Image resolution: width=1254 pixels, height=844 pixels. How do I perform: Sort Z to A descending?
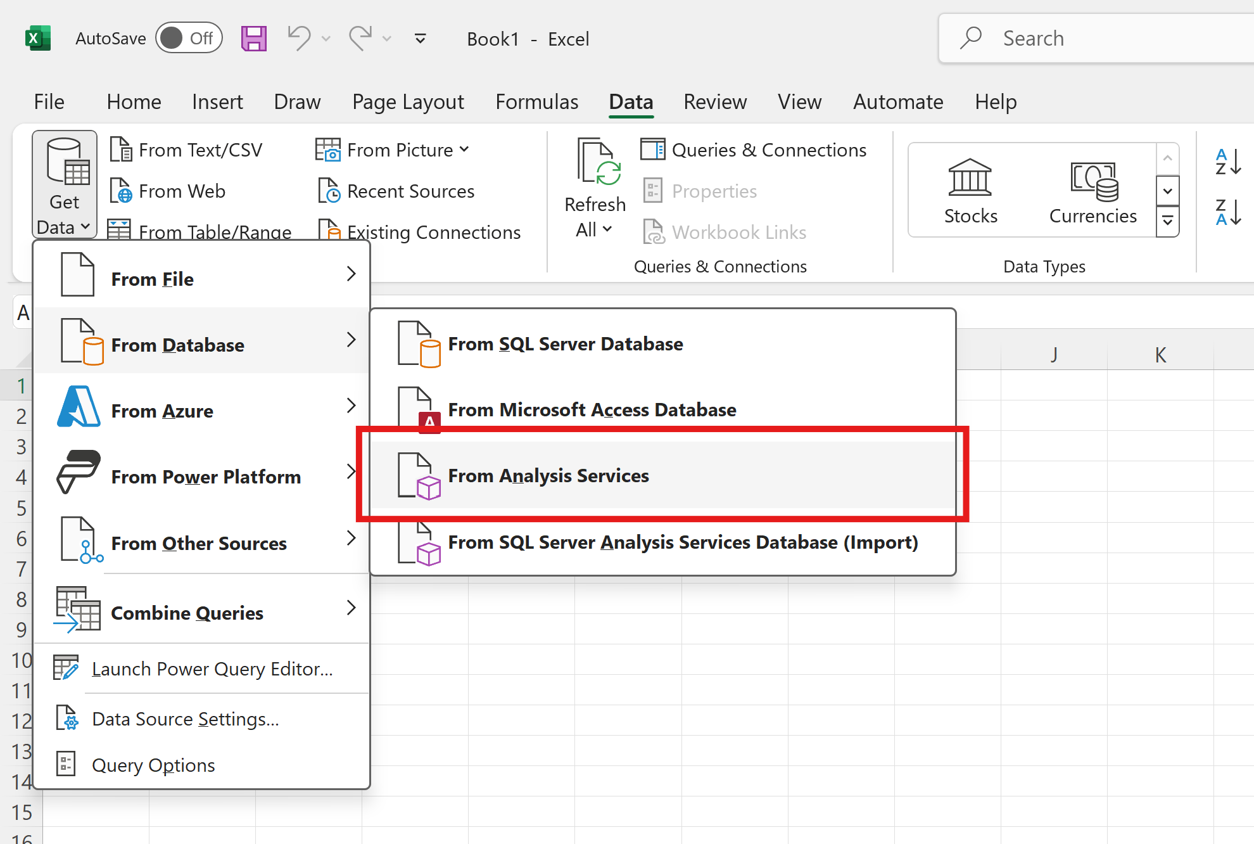point(1228,212)
